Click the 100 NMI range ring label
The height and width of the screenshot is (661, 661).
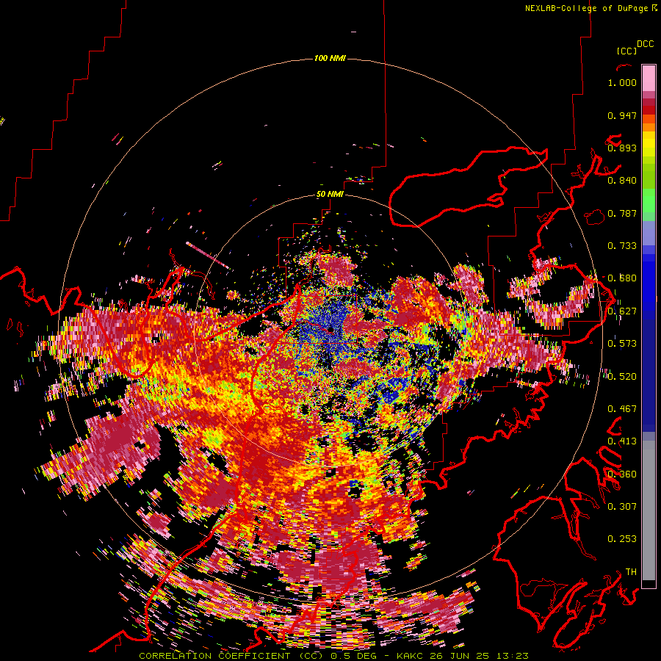pyautogui.click(x=330, y=58)
